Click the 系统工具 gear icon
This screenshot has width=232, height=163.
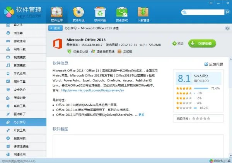coord(8,106)
